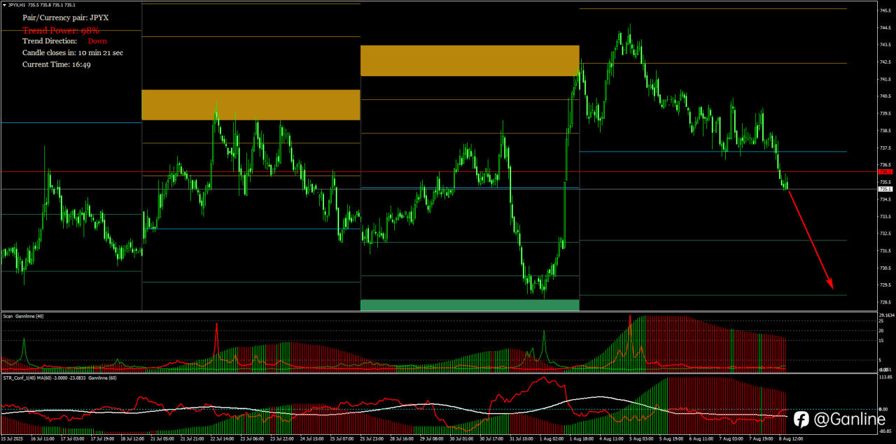Click the Facebook logo icon
896x444 pixels.
[801, 419]
